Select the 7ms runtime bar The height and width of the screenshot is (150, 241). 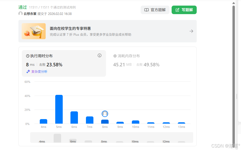[x=90, y=120]
